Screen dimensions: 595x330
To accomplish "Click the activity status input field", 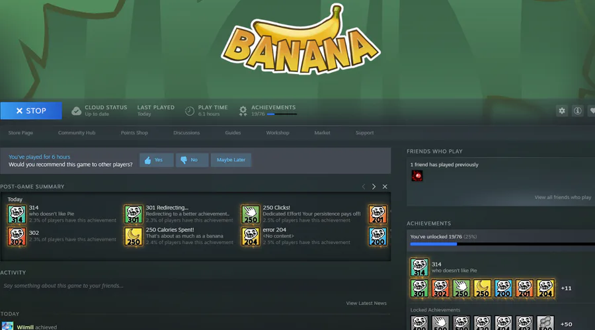I will coord(195,286).
